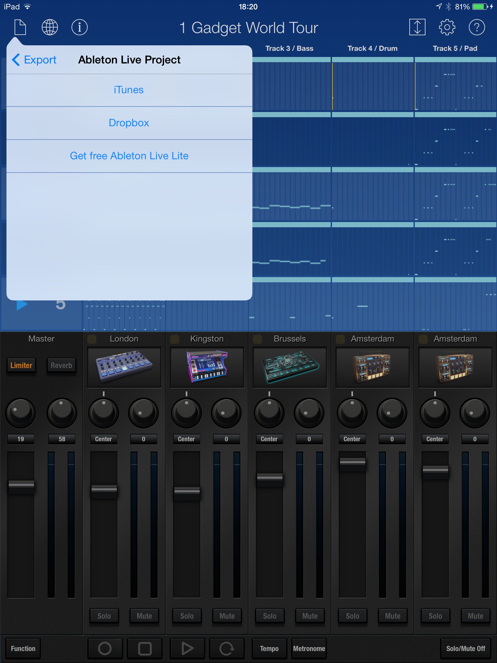
Task: Toggle the Master Limiter
Action: pyautogui.click(x=21, y=365)
